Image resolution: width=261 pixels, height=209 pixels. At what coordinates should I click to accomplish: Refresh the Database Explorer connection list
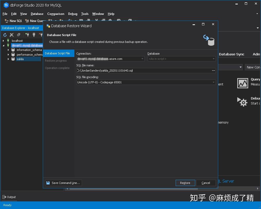tap(5, 34)
